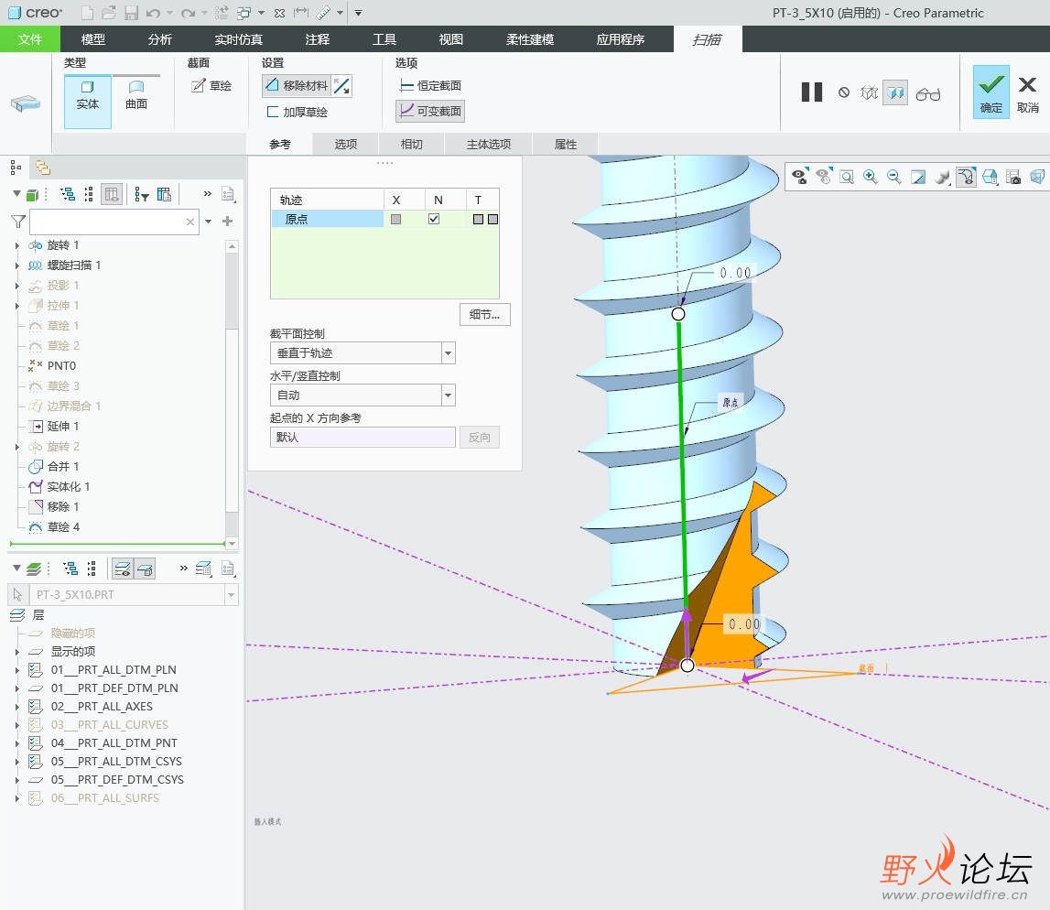Open the 水平/竖直控制 dropdown showing 自动

pyautogui.click(x=448, y=395)
